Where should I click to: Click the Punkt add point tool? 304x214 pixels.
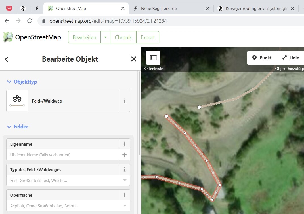pyautogui.click(x=262, y=58)
